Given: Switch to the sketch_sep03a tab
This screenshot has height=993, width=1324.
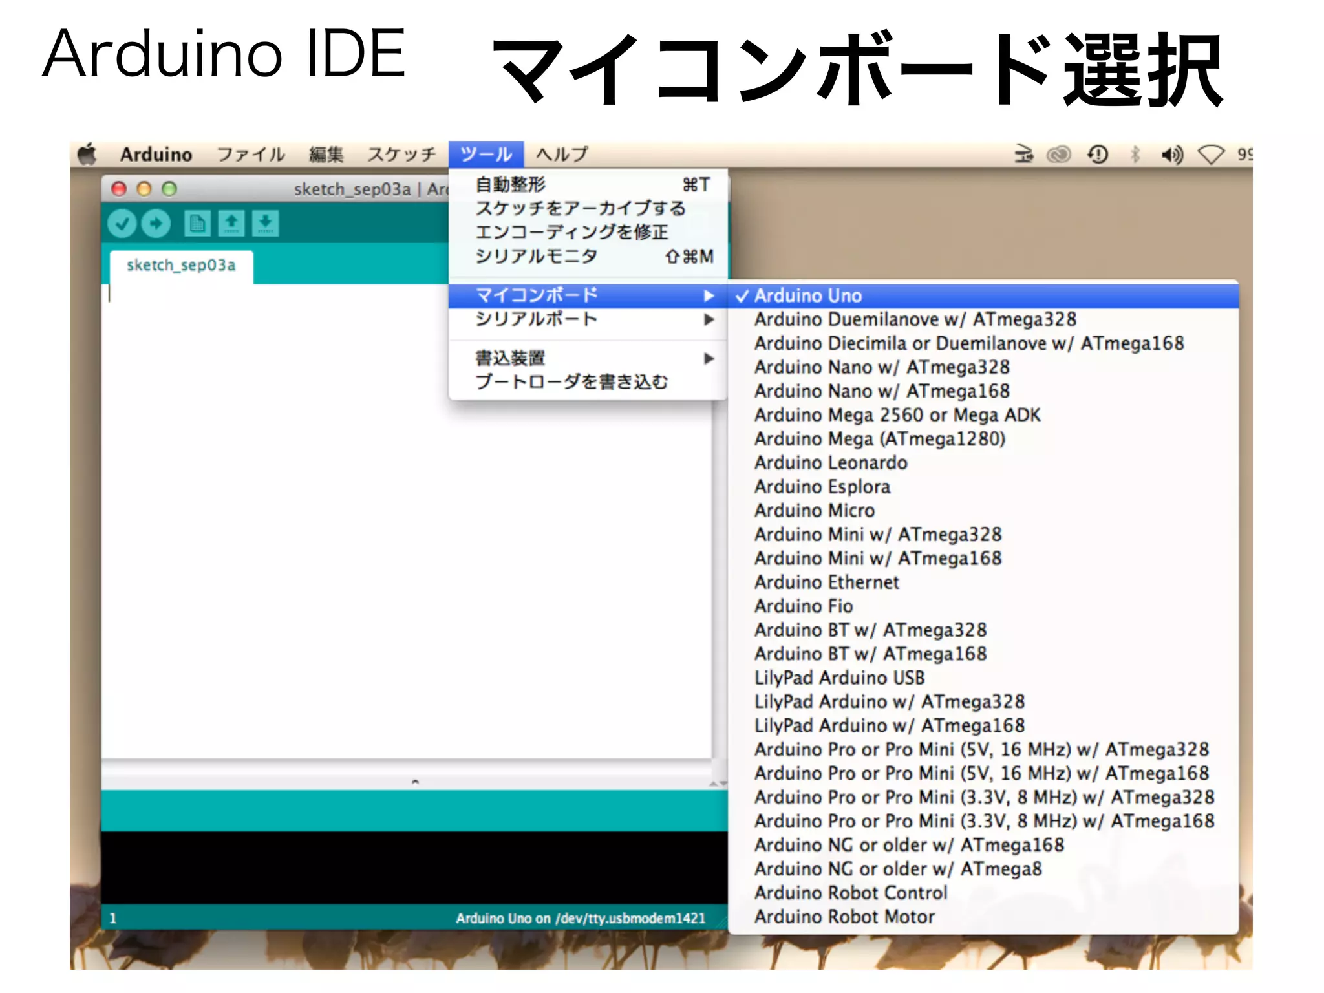Looking at the screenshot, I should click(181, 266).
